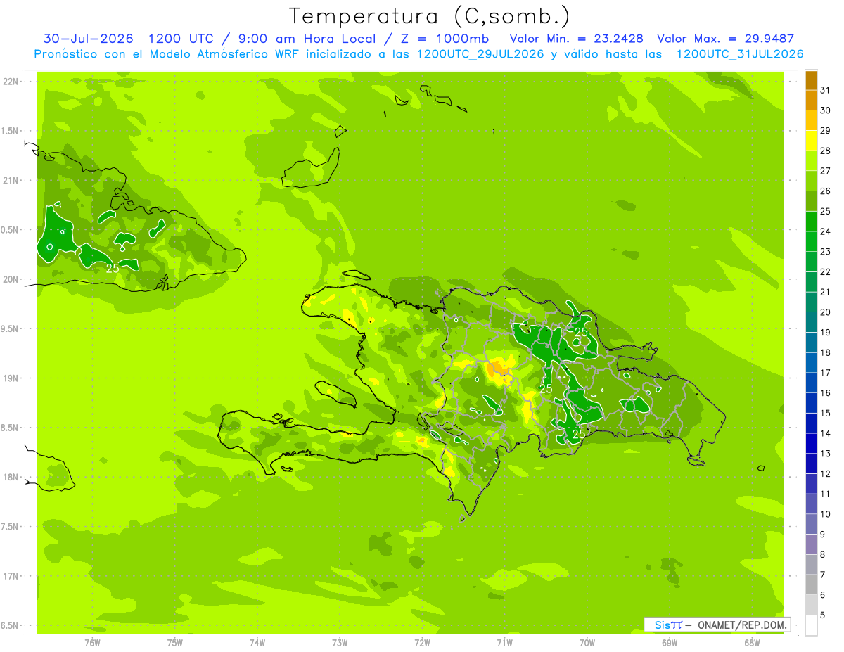Click legend value "20"
This screenshot has width=844, height=652.
click(825, 312)
